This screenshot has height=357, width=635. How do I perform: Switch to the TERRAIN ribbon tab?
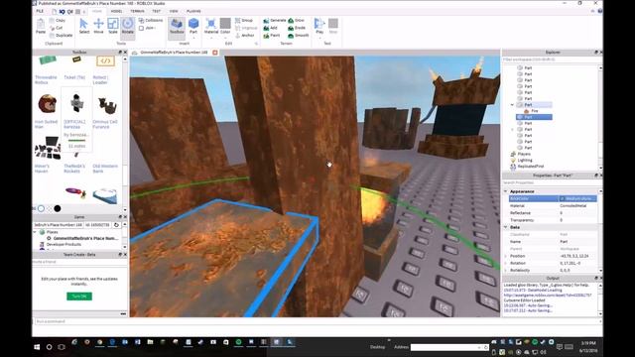137,11
